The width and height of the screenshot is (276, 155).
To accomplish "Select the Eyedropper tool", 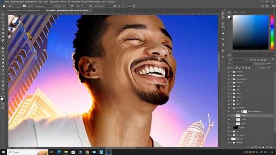I will [x=3, y=37].
